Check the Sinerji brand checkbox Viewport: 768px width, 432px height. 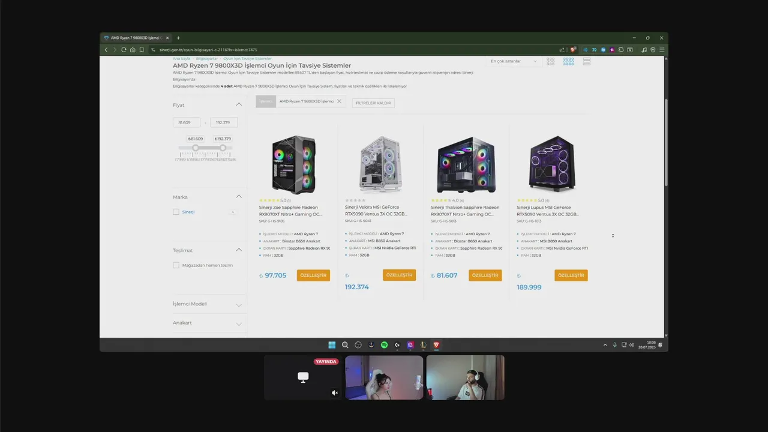pyautogui.click(x=176, y=212)
